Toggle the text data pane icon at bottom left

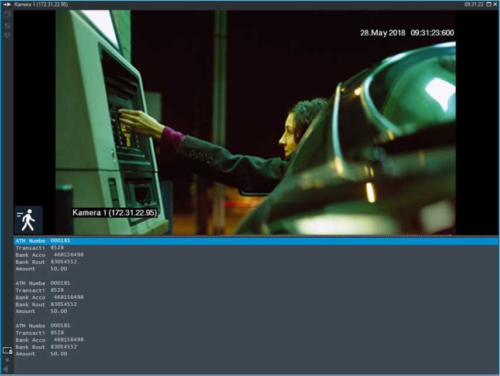coord(7,350)
